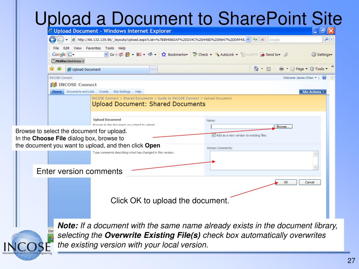The height and width of the screenshot is (269, 359).
Task: Click the Bookmarks star icon
Action: coord(164,54)
